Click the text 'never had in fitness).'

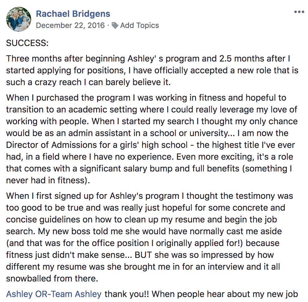point(48,180)
